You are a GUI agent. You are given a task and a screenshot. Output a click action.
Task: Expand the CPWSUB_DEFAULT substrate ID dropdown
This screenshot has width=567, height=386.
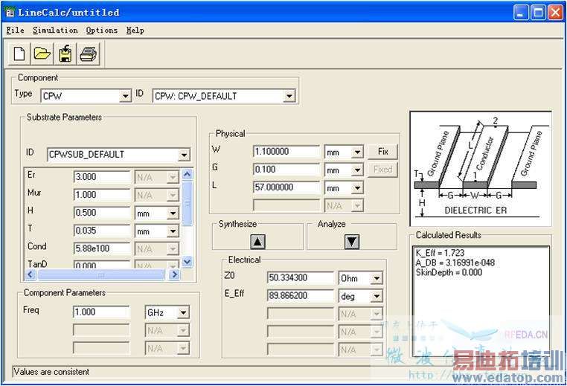184,155
